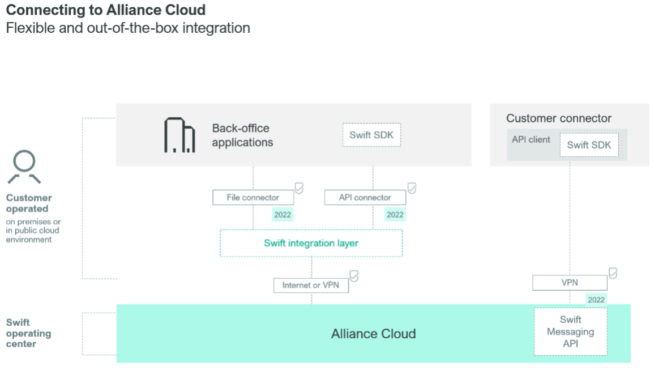Switch to the Customer connector section

(558, 118)
